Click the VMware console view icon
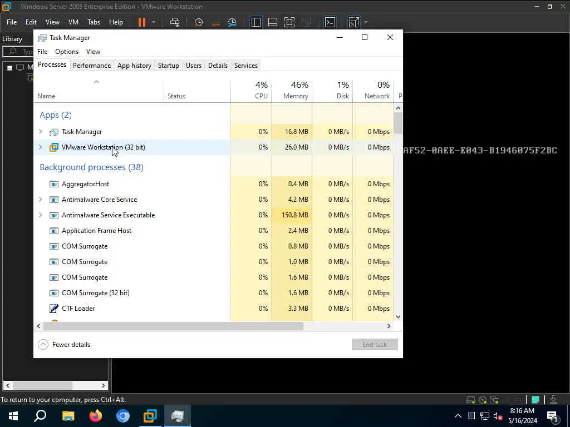570x427 pixels. (x=330, y=22)
